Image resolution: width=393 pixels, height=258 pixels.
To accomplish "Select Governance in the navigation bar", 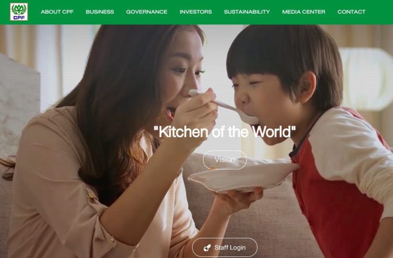I will [x=146, y=12].
